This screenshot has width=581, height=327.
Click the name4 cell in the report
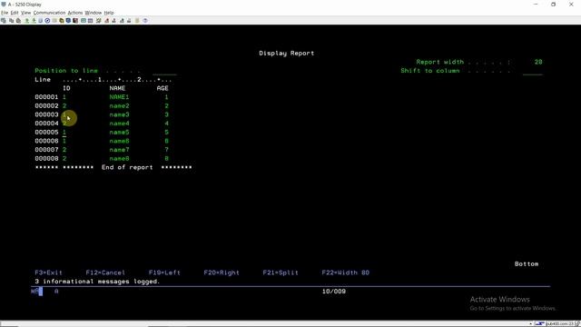pyautogui.click(x=119, y=124)
